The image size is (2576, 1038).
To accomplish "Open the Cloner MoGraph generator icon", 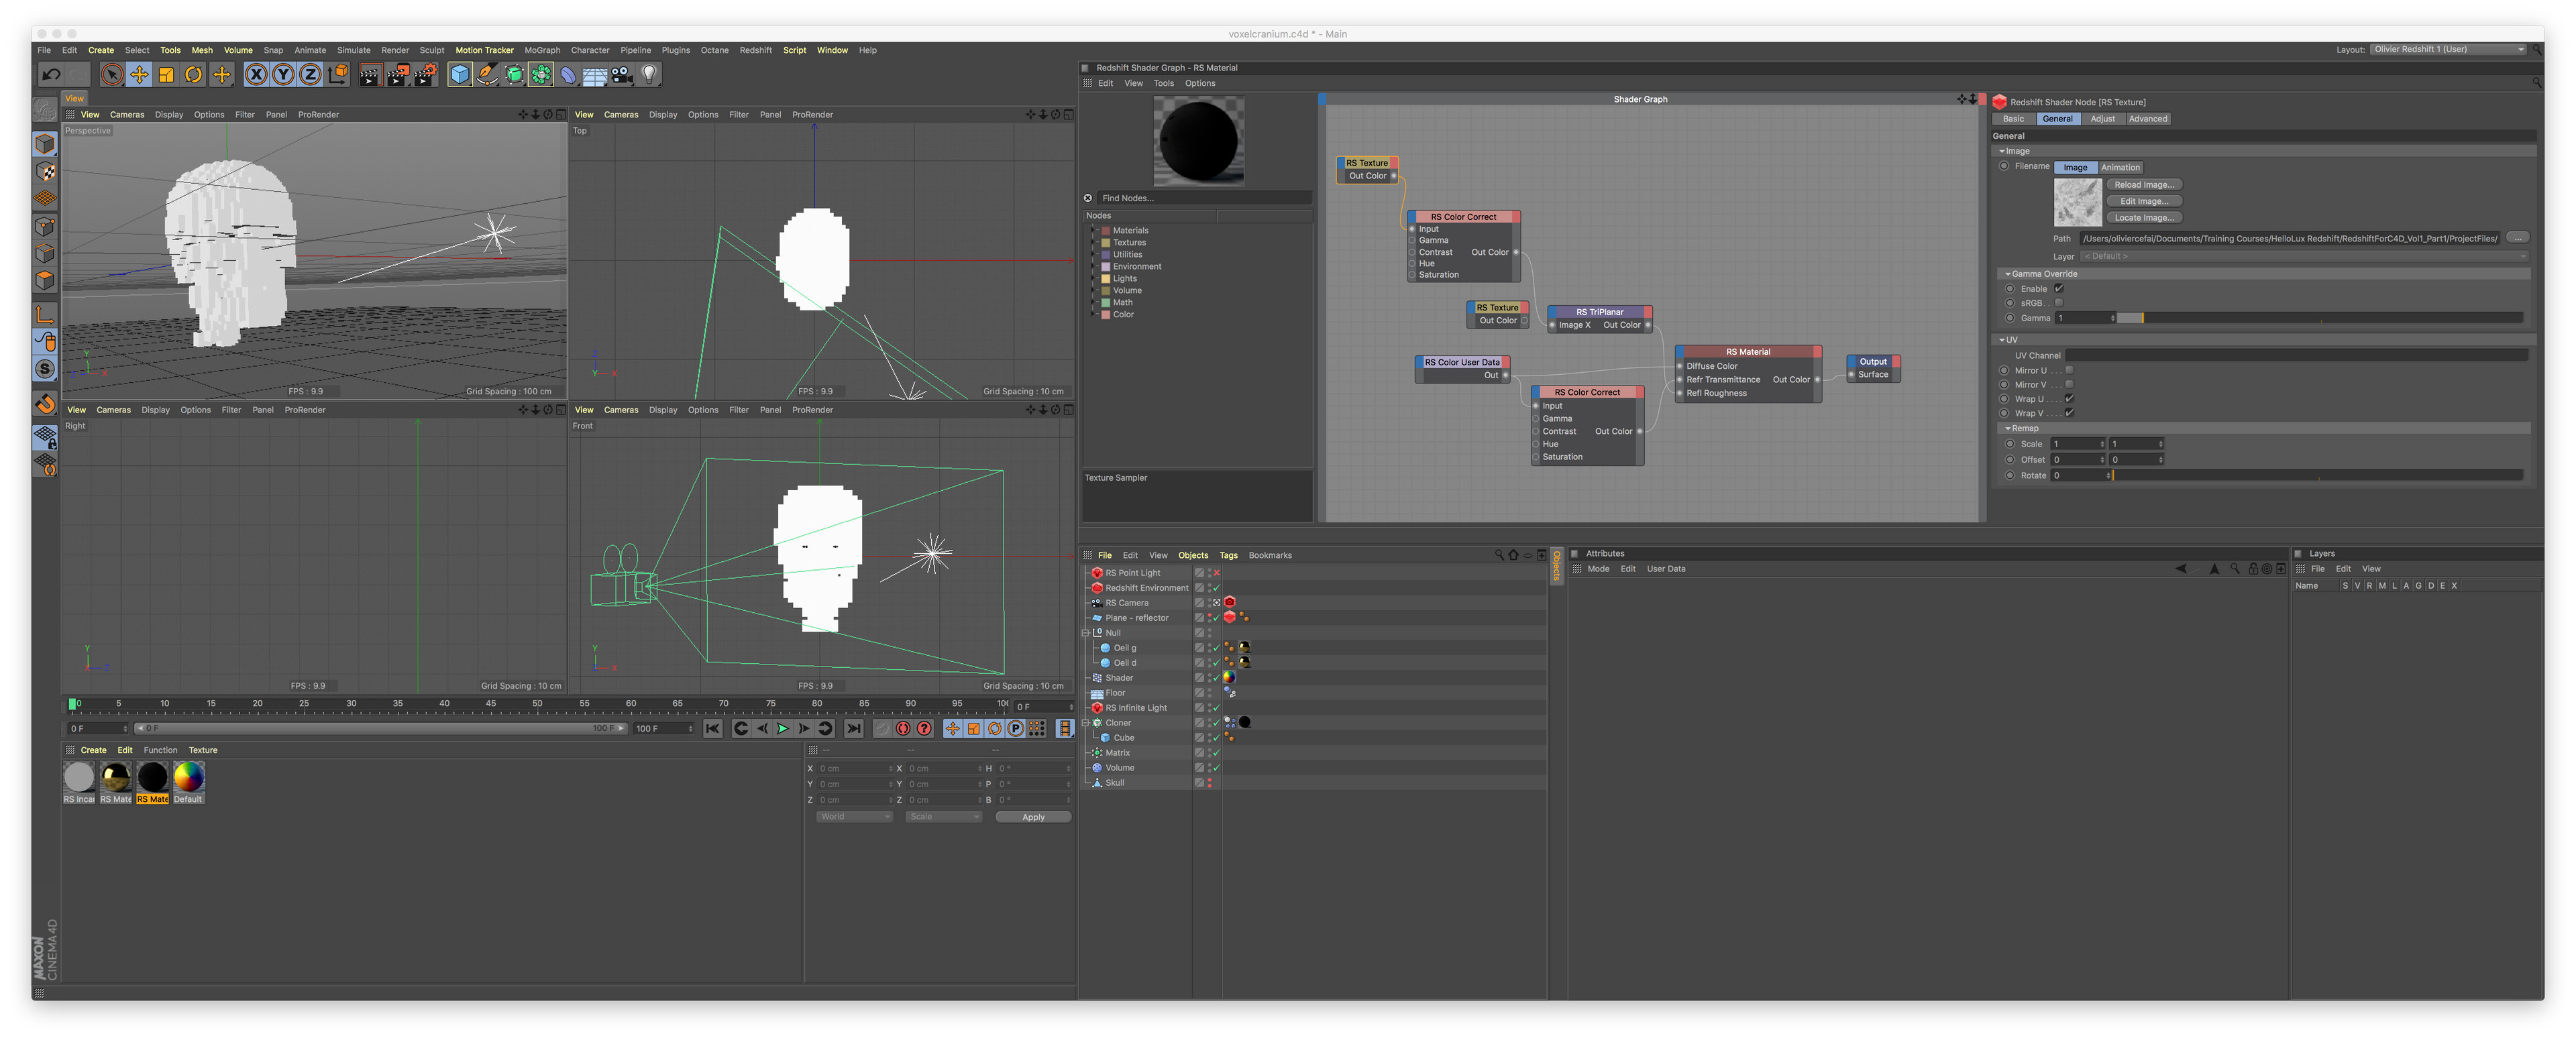I will click(541, 74).
